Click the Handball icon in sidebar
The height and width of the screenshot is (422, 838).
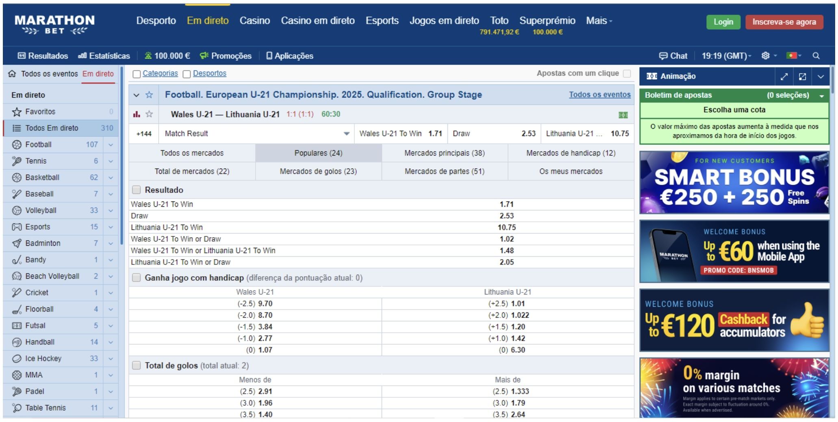(x=17, y=342)
